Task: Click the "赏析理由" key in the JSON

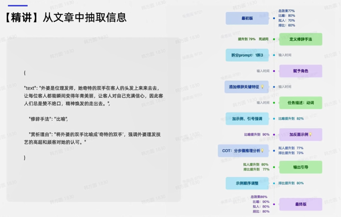Action: pyautogui.click(x=41, y=135)
